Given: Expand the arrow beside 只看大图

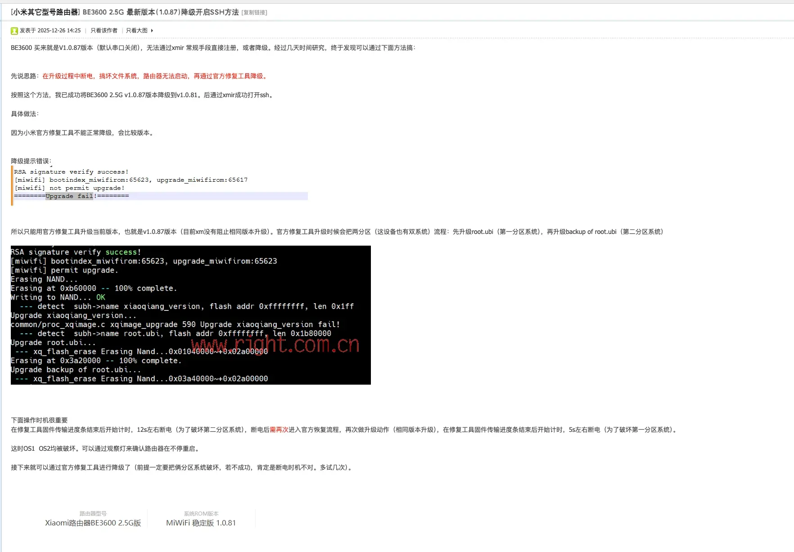Looking at the screenshot, I should click(x=152, y=31).
